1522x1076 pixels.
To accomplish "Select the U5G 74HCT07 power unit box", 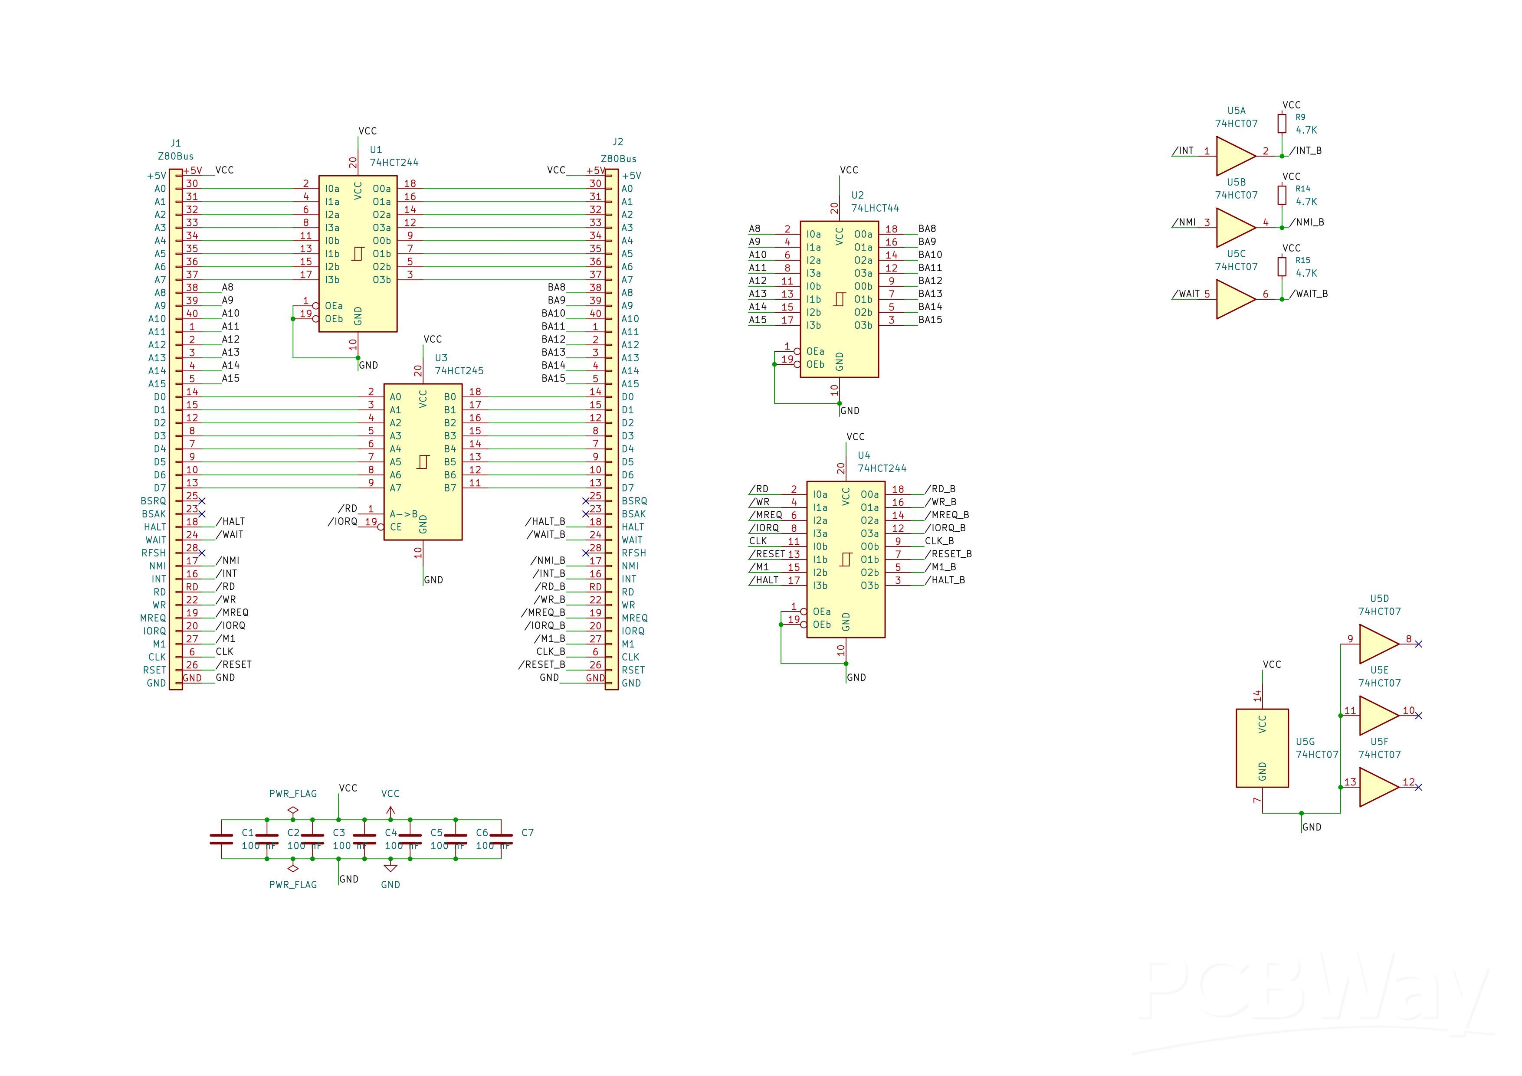I will pyautogui.click(x=1262, y=748).
